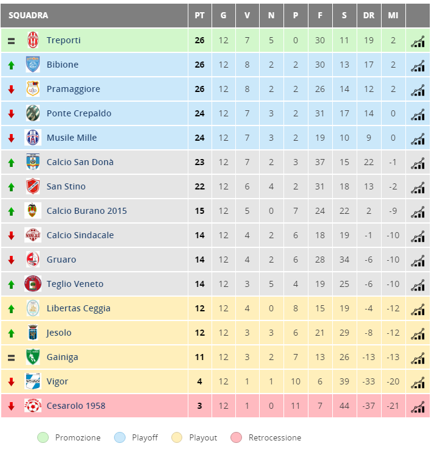This screenshot has height=449, width=431.
Task: Open the stats chart icon for Bibione
Action: [418, 66]
